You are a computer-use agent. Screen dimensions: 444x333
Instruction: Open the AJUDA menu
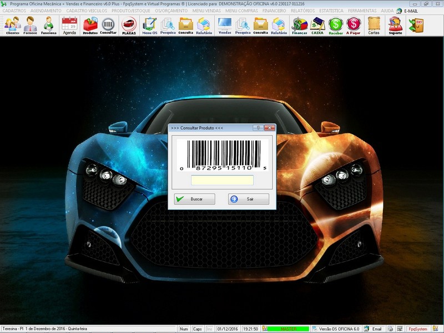(x=387, y=11)
